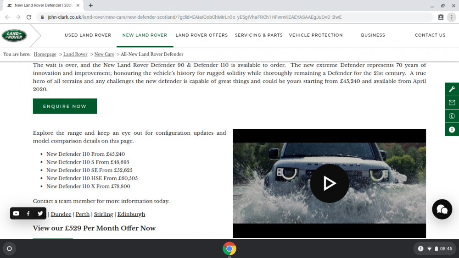Open the Contact Us menu
This screenshot has width=459, height=258.
click(430, 35)
